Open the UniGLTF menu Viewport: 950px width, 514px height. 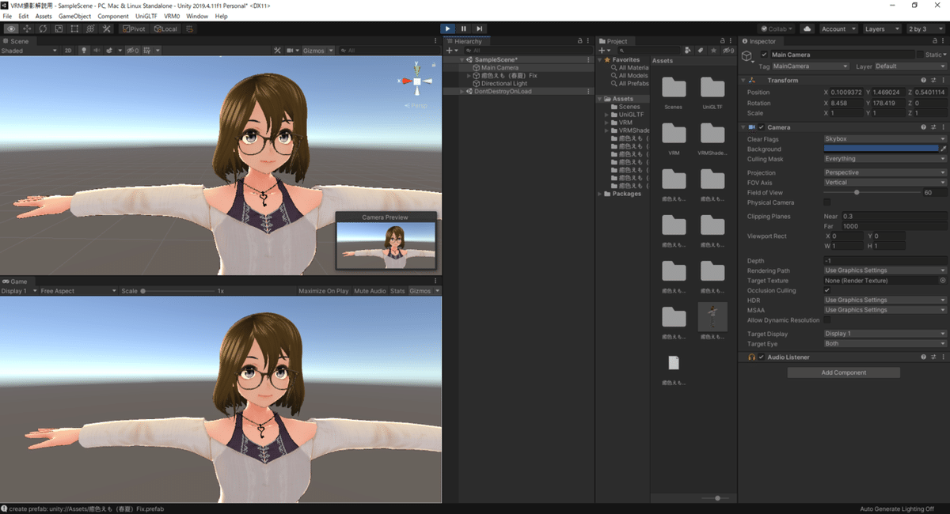coord(146,16)
